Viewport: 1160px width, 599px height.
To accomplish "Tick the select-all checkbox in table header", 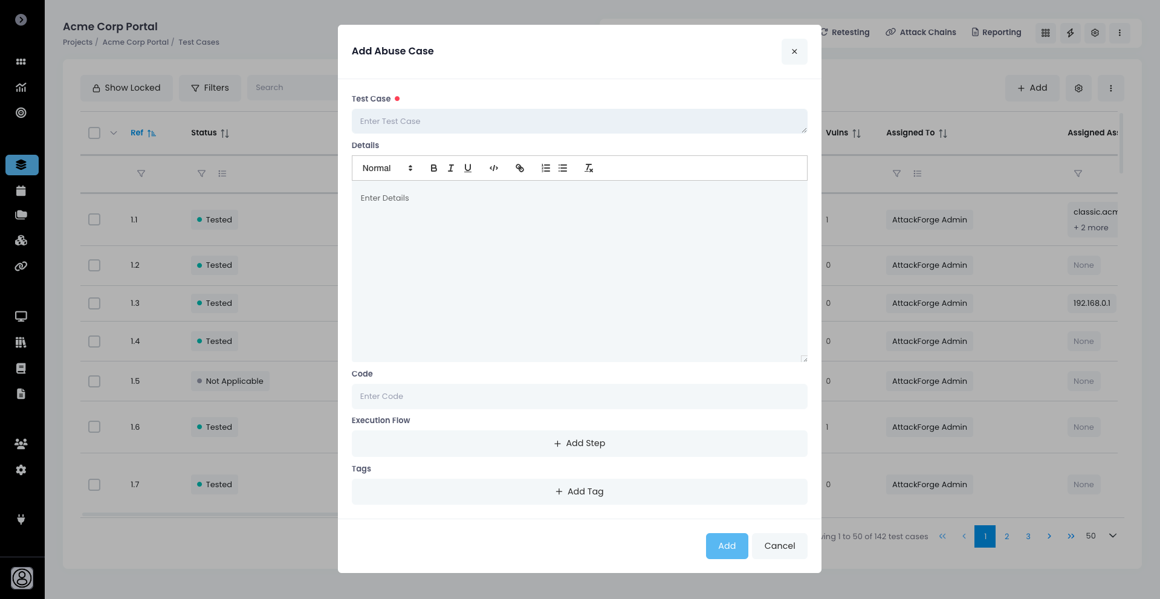I will tap(94, 133).
